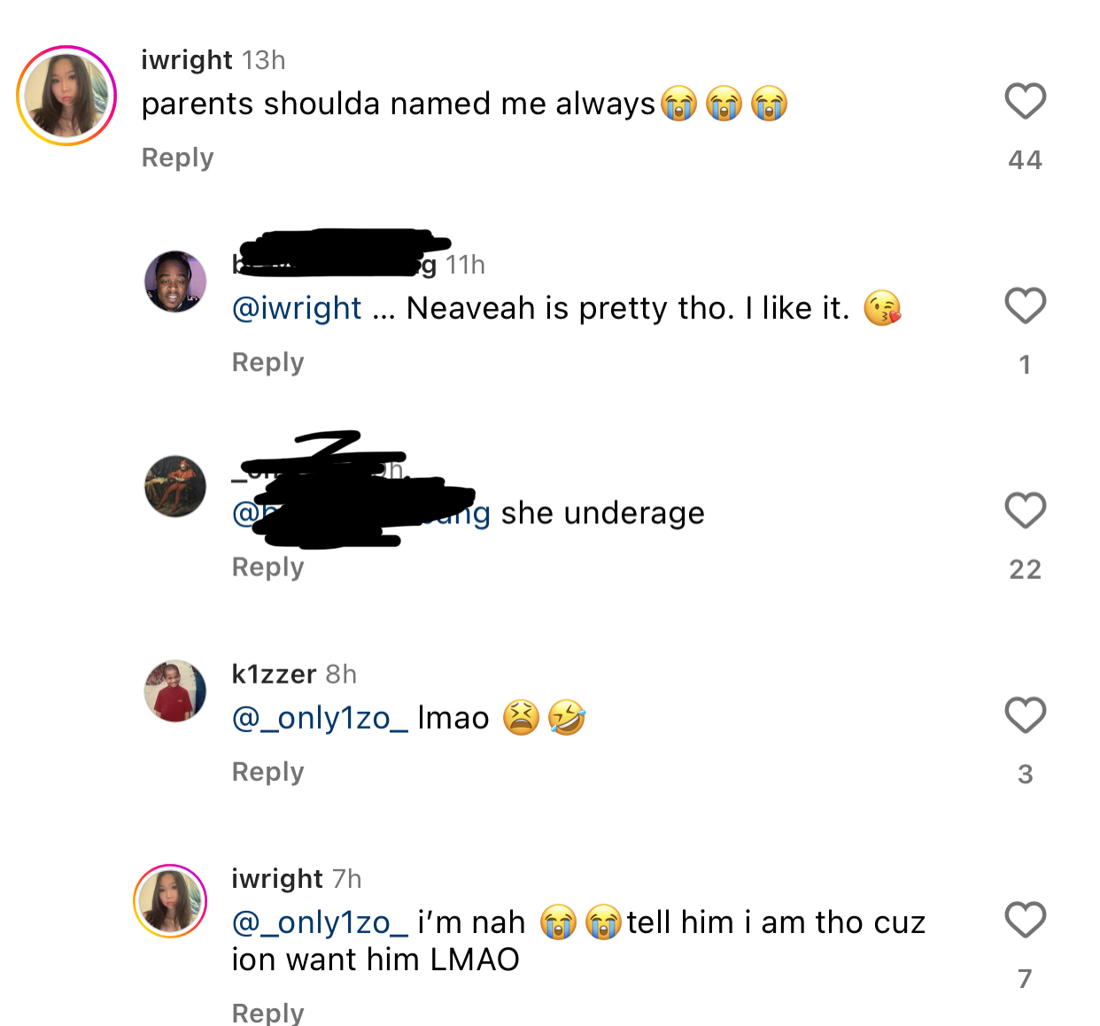View the 11h commenter's profile picture
The height and width of the screenshot is (1026, 1100).
click(175, 282)
